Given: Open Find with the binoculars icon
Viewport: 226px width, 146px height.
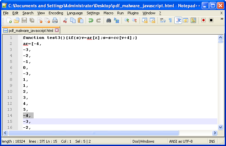Looking at the screenshot, I should [109, 21].
